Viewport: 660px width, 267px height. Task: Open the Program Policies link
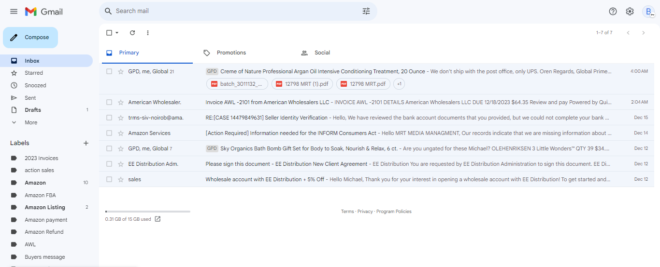(394, 212)
